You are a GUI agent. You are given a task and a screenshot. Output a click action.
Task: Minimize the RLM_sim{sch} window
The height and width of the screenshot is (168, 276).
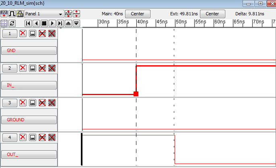point(248,3)
